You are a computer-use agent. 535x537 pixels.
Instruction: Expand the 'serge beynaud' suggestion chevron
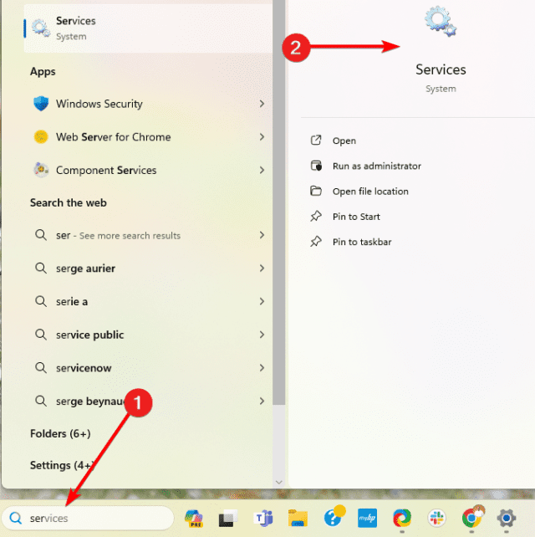click(262, 401)
